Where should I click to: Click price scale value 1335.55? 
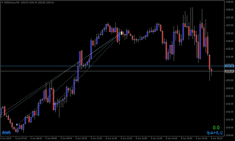pyautogui.click(x=229, y=49)
